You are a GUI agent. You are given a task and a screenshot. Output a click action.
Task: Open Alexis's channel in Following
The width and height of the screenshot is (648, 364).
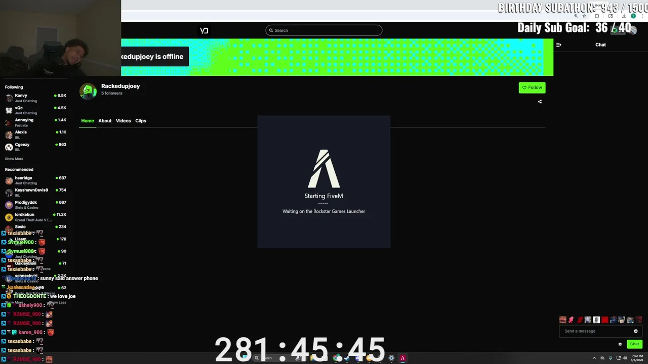35,134
